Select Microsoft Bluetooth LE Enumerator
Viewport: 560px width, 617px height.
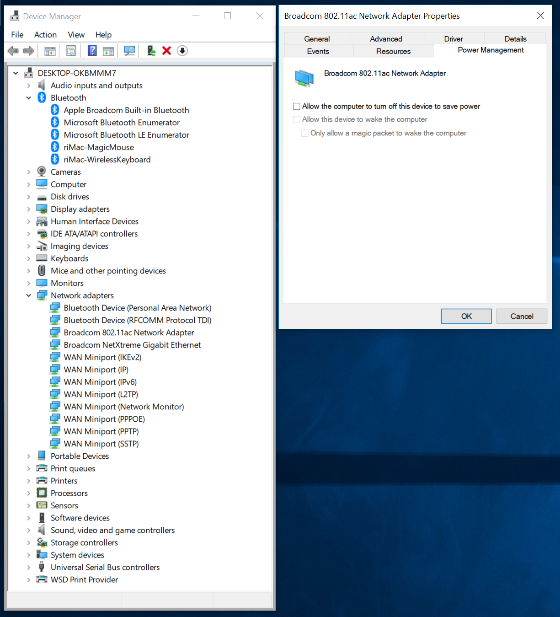click(x=126, y=135)
